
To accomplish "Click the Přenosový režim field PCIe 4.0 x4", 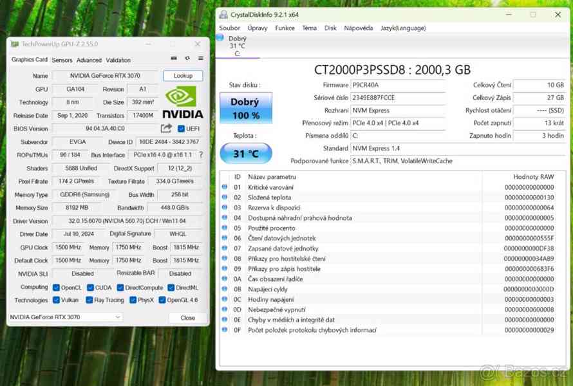I will pos(398,123).
